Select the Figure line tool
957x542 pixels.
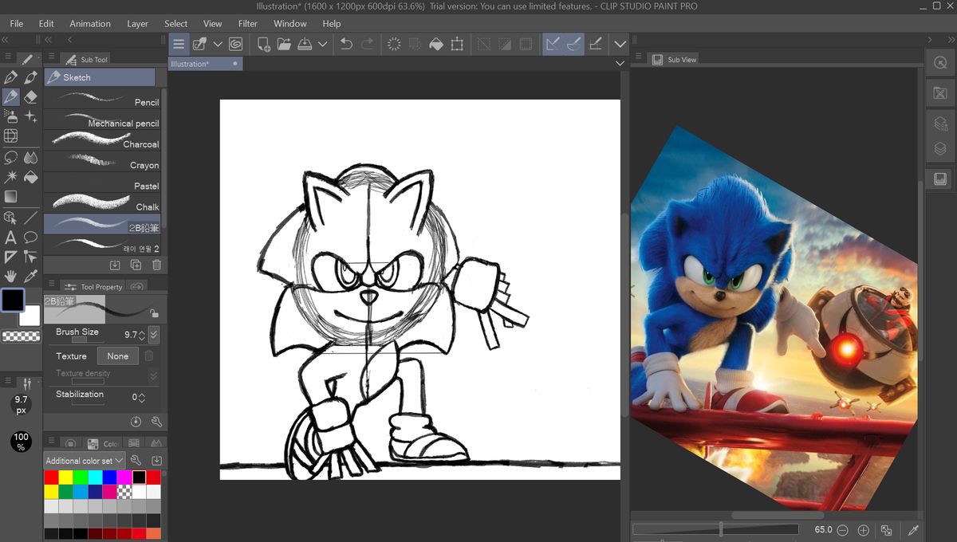click(31, 217)
